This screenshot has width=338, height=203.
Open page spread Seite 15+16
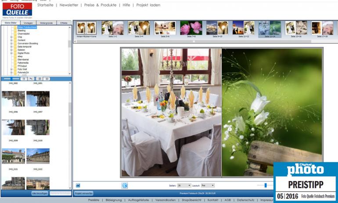click(296, 29)
